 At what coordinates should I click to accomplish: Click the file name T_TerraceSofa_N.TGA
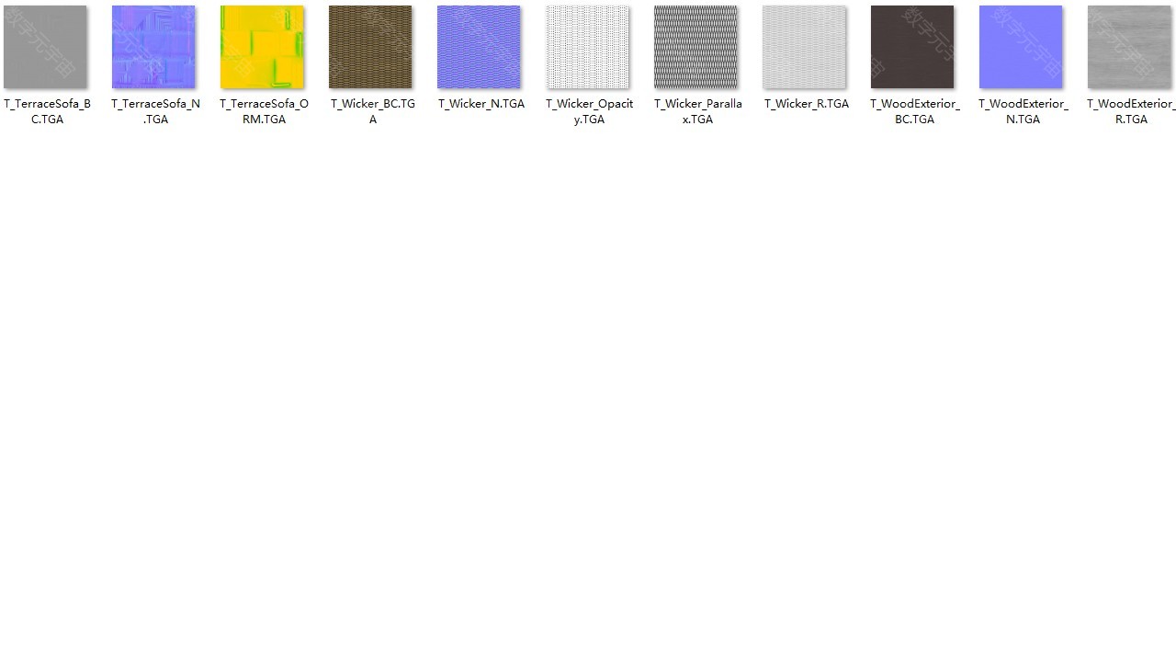click(155, 111)
